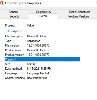Screen dimensions: 97x100
Task: Click the 6/15/2021 5:25 PM value
Action: pyautogui.click(x=39, y=69)
